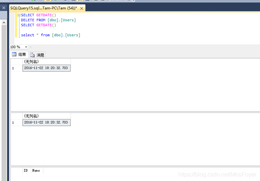Click the editor horizontal scroll-left arrow
This screenshot has width=260, height=181.
click(x=31, y=47)
